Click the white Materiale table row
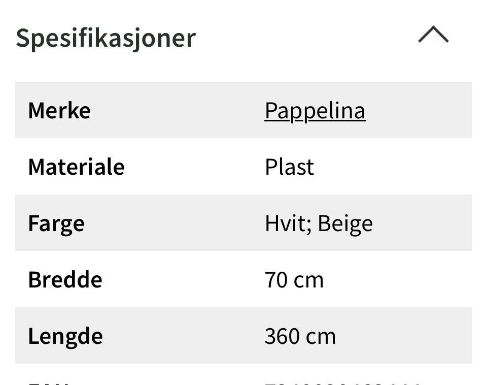The image size is (487, 385). click(243, 166)
